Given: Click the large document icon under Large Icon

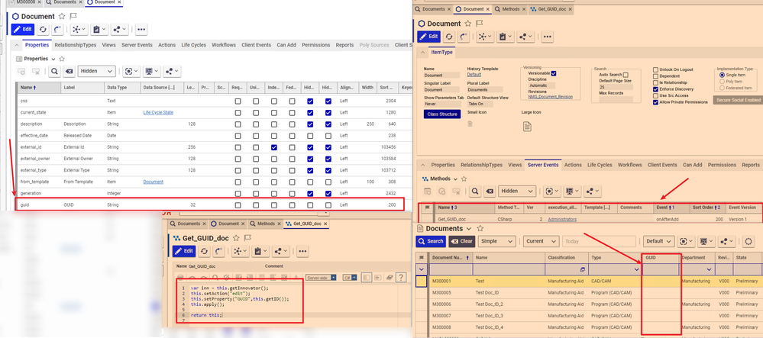Looking at the screenshot, I should pyautogui.click(x=526, y=126).
